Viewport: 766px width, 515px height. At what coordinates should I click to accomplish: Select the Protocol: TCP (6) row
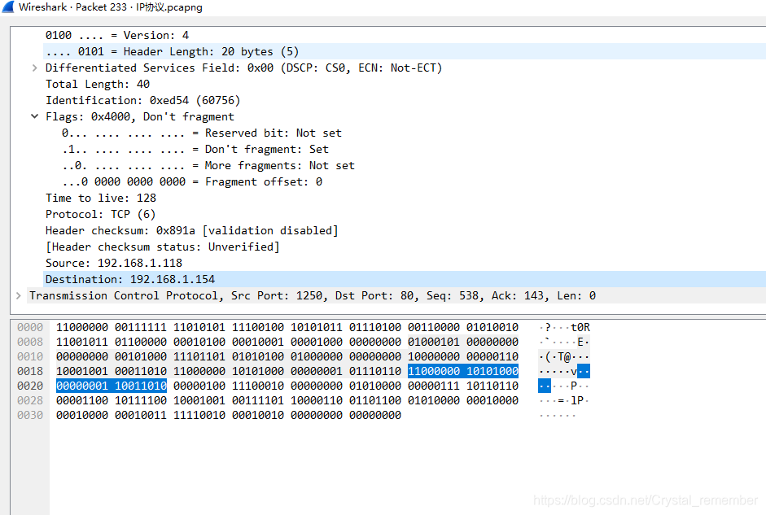pyautogui.click(x=100, y=214)
